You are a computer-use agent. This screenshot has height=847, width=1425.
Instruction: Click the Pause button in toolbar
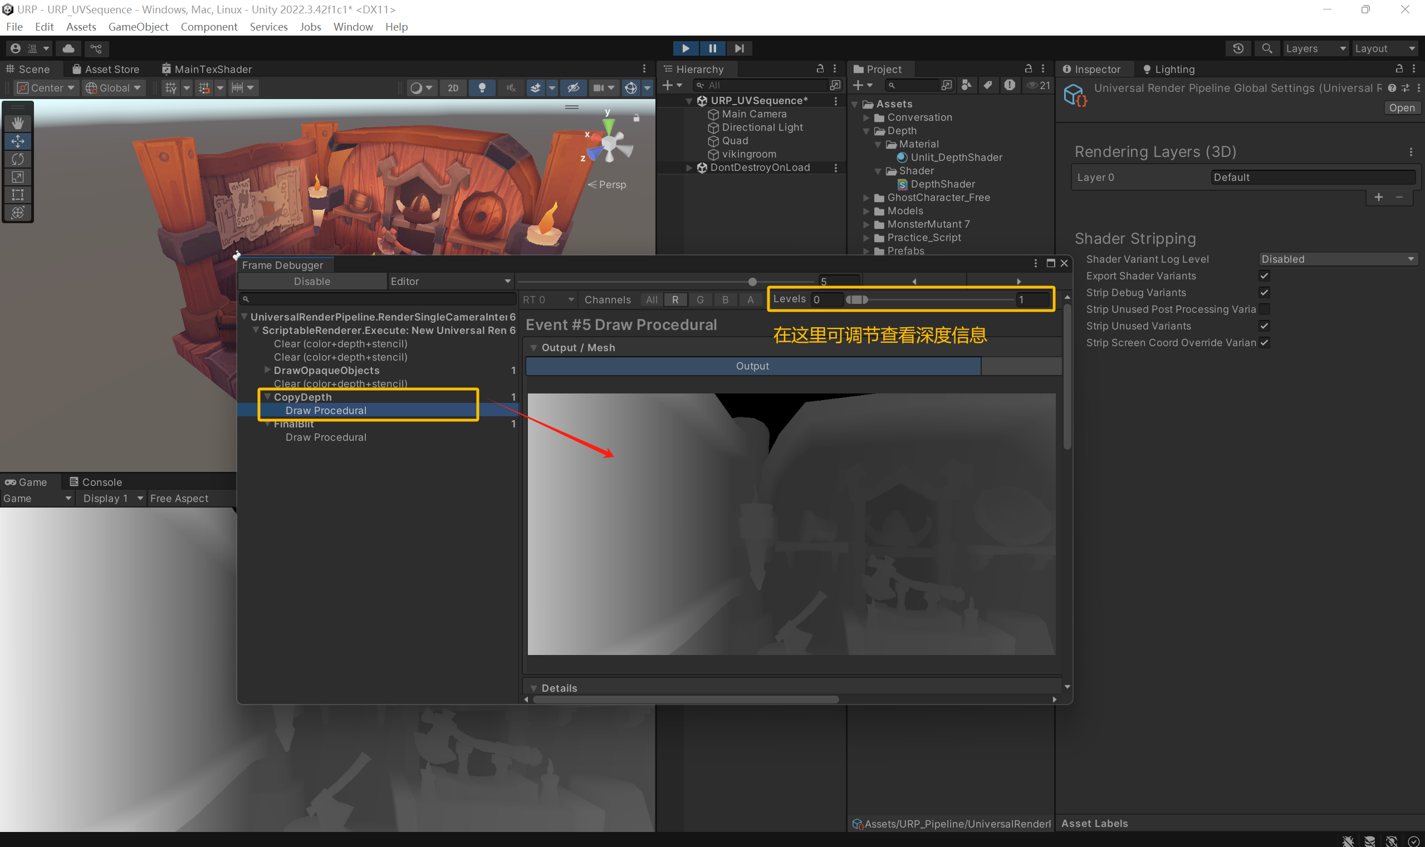(712, 48)
